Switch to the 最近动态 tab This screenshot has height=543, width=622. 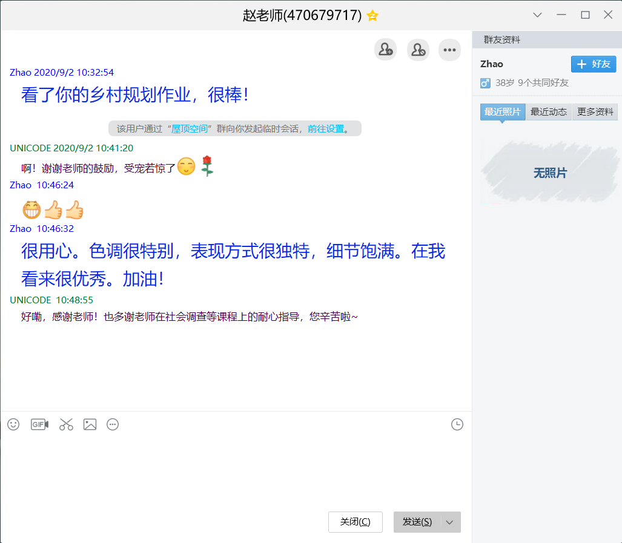(549, 112)
